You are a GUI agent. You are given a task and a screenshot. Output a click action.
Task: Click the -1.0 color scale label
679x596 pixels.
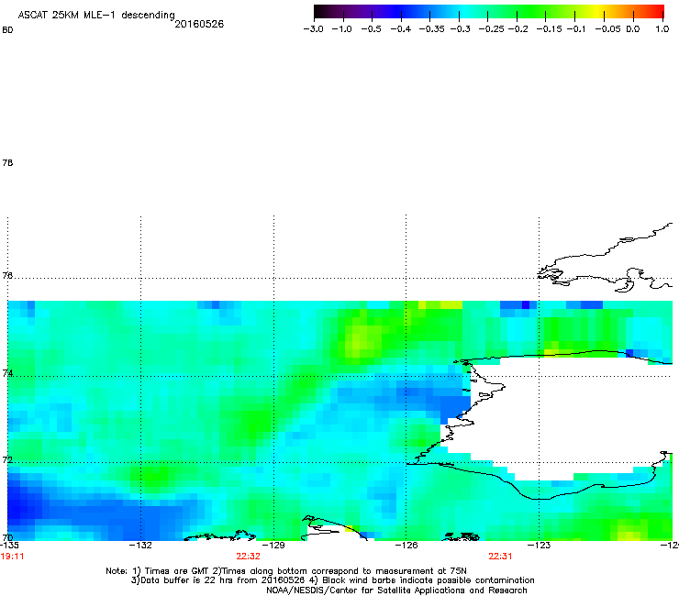tap(341, 29)
